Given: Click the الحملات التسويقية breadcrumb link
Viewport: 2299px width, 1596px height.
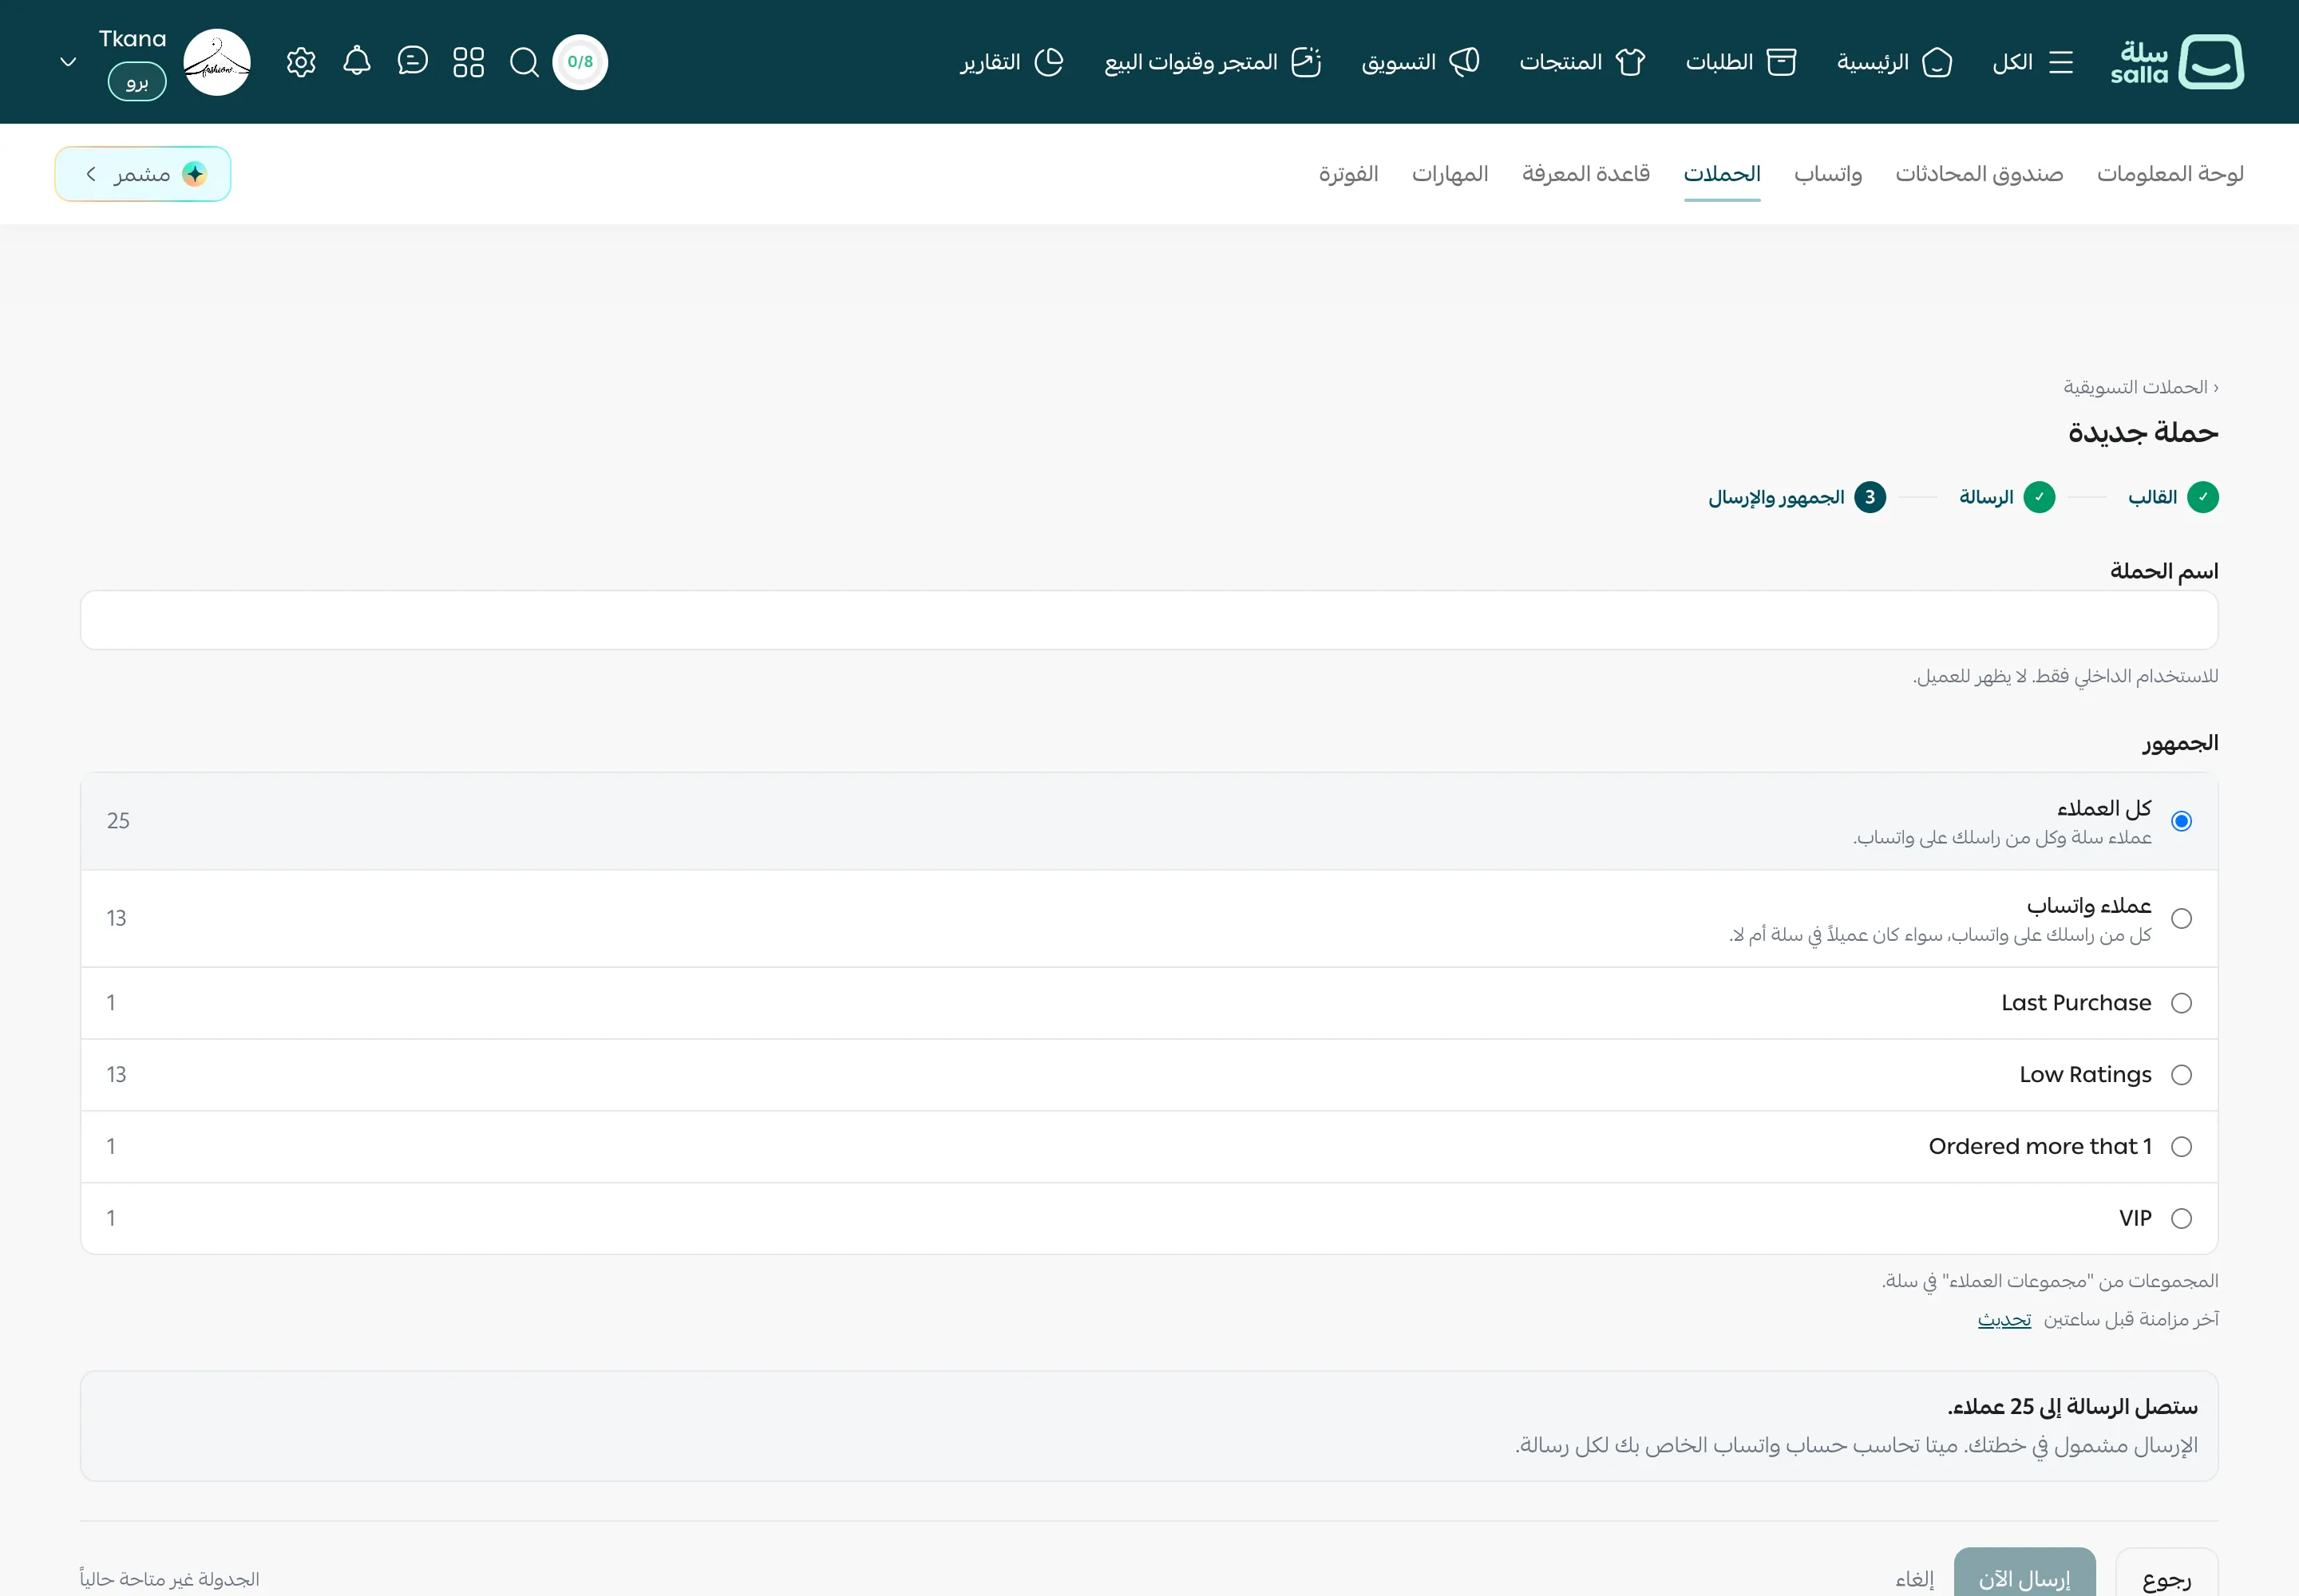Looking at the screenshot, I should 2135,388.
